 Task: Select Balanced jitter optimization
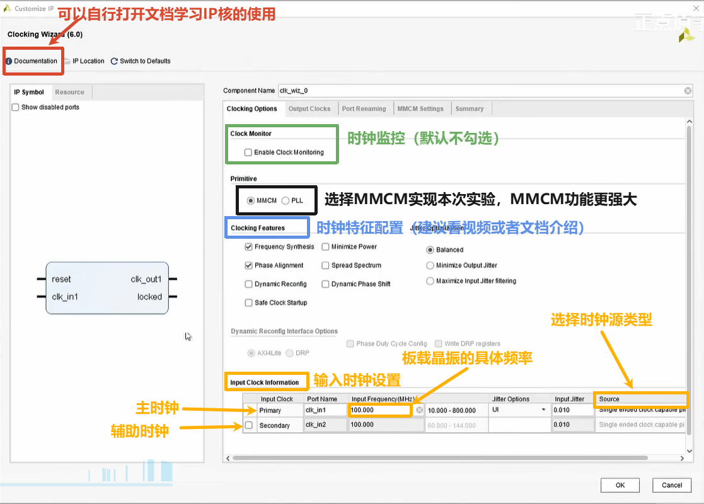click(x=430, y=250)
